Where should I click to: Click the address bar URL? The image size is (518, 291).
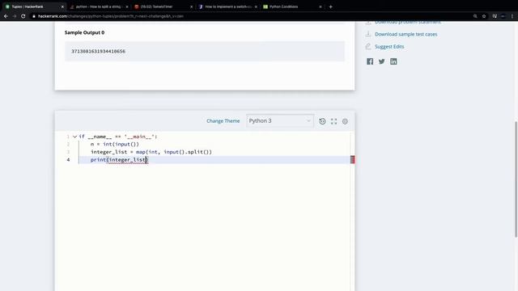pyautogui.click(x=110, y=16)
